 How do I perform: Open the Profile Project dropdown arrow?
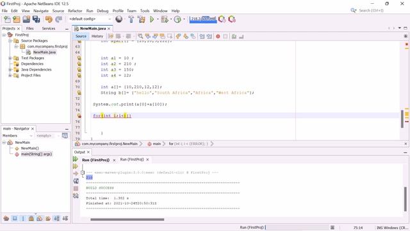click(x=184, y=19)
